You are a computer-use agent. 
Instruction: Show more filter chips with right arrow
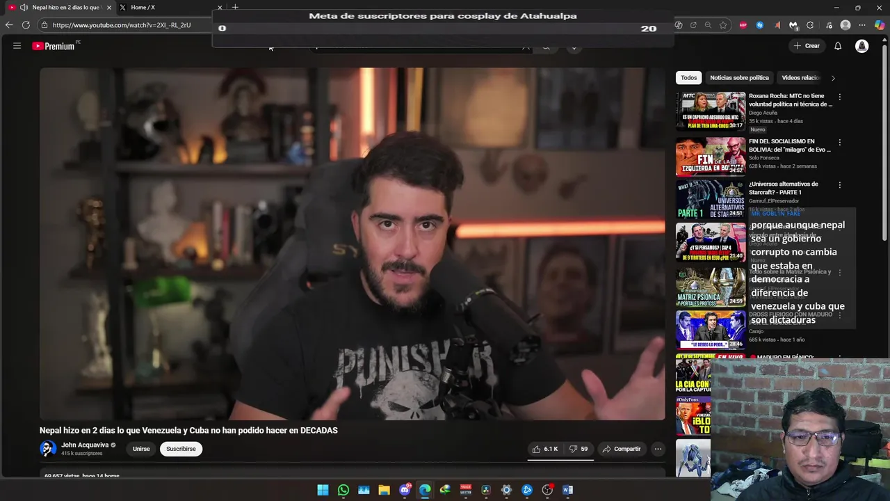pyautogui.click(x=833, y=78)
